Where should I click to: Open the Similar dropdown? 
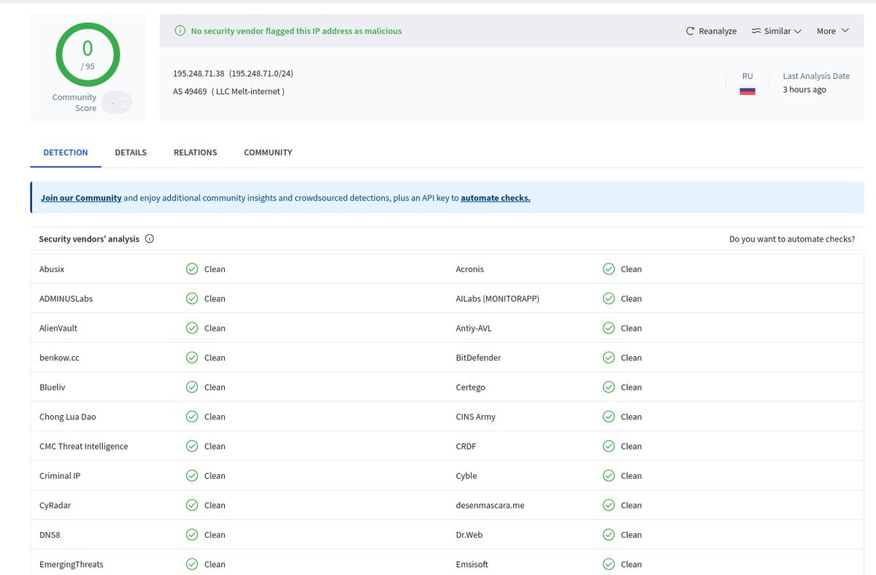[x=777, y=31]
